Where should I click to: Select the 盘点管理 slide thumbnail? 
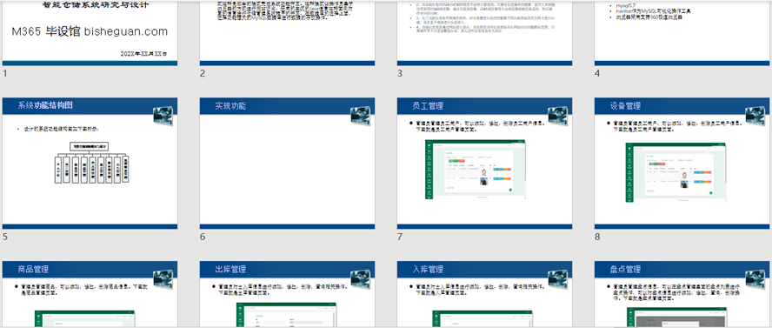[x=682, y=295]
